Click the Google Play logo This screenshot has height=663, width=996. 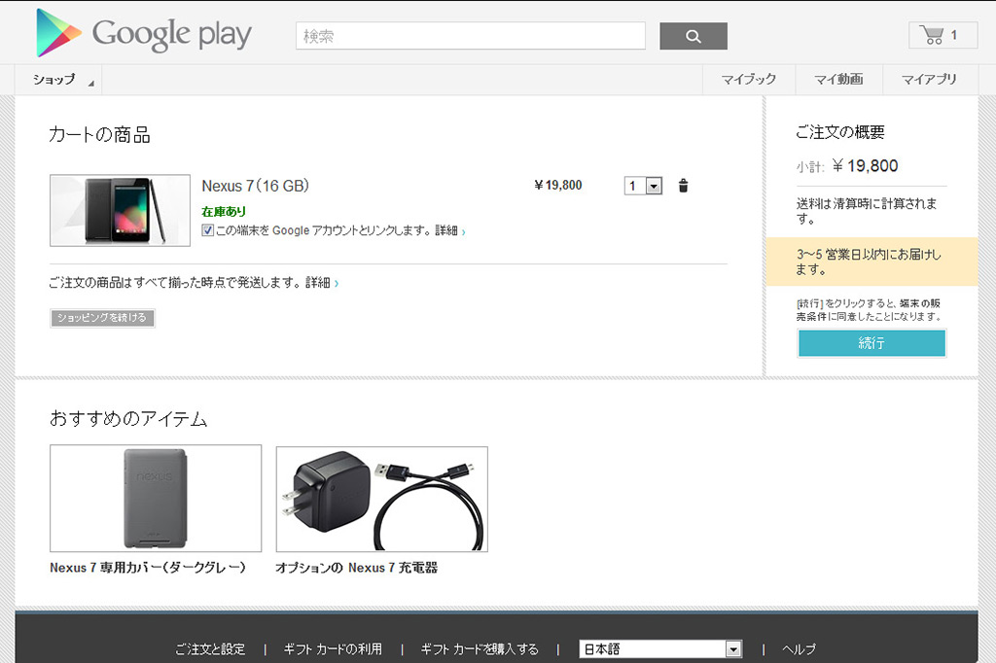[143, 34]
